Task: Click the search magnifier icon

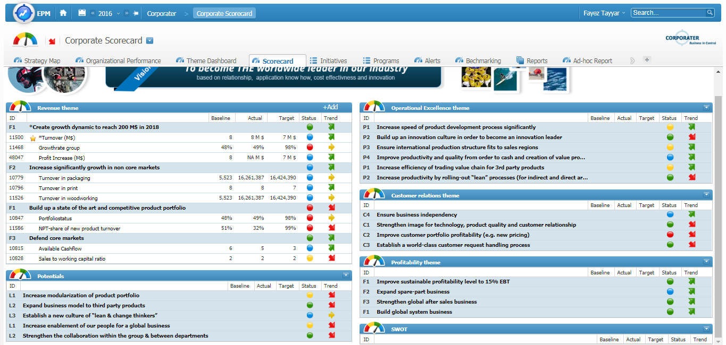Action: pyautogui.click(x=710, y=13)
